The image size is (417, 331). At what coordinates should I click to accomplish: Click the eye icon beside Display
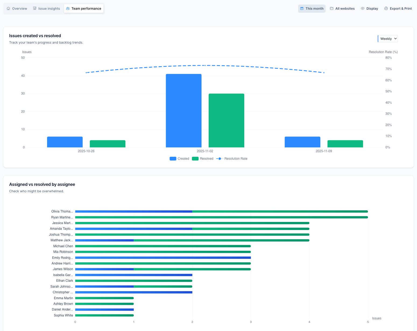coord(363,9)
